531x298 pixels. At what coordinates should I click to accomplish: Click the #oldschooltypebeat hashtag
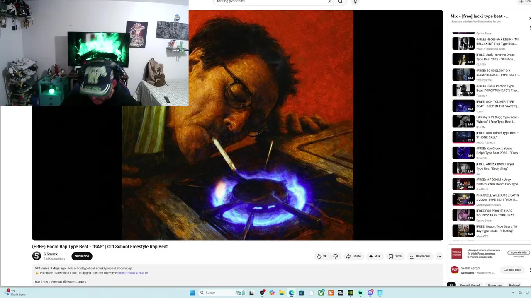[x=81, y=268]
